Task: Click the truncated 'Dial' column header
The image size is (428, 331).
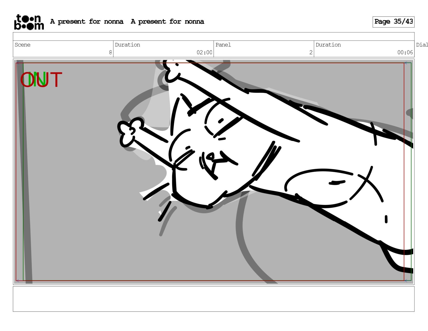Action: point(422,45)
